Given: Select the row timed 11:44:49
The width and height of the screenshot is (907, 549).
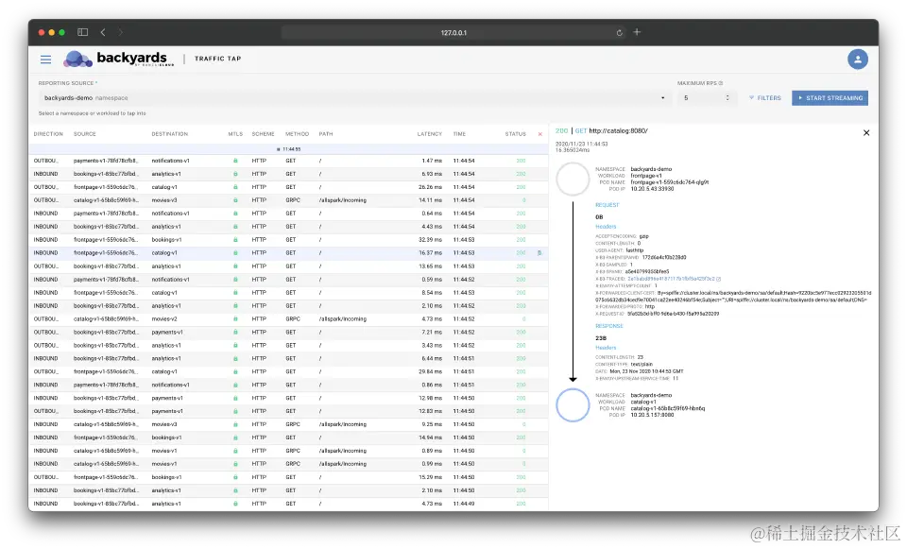Looking at the screenshot, I should (289, 504).
